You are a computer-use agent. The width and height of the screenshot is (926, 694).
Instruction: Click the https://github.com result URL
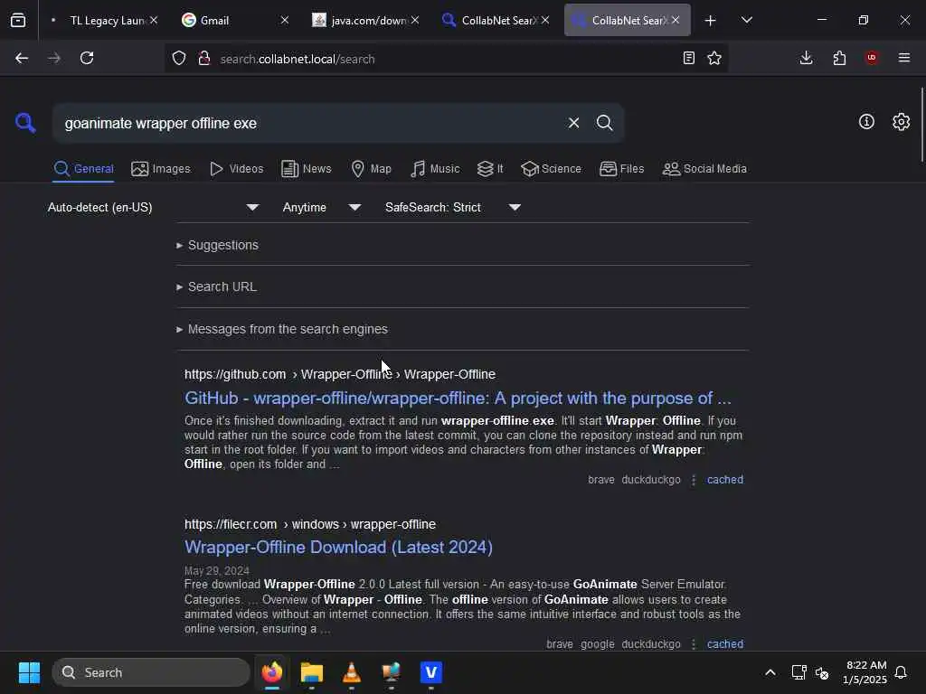(x=340, y=374)
